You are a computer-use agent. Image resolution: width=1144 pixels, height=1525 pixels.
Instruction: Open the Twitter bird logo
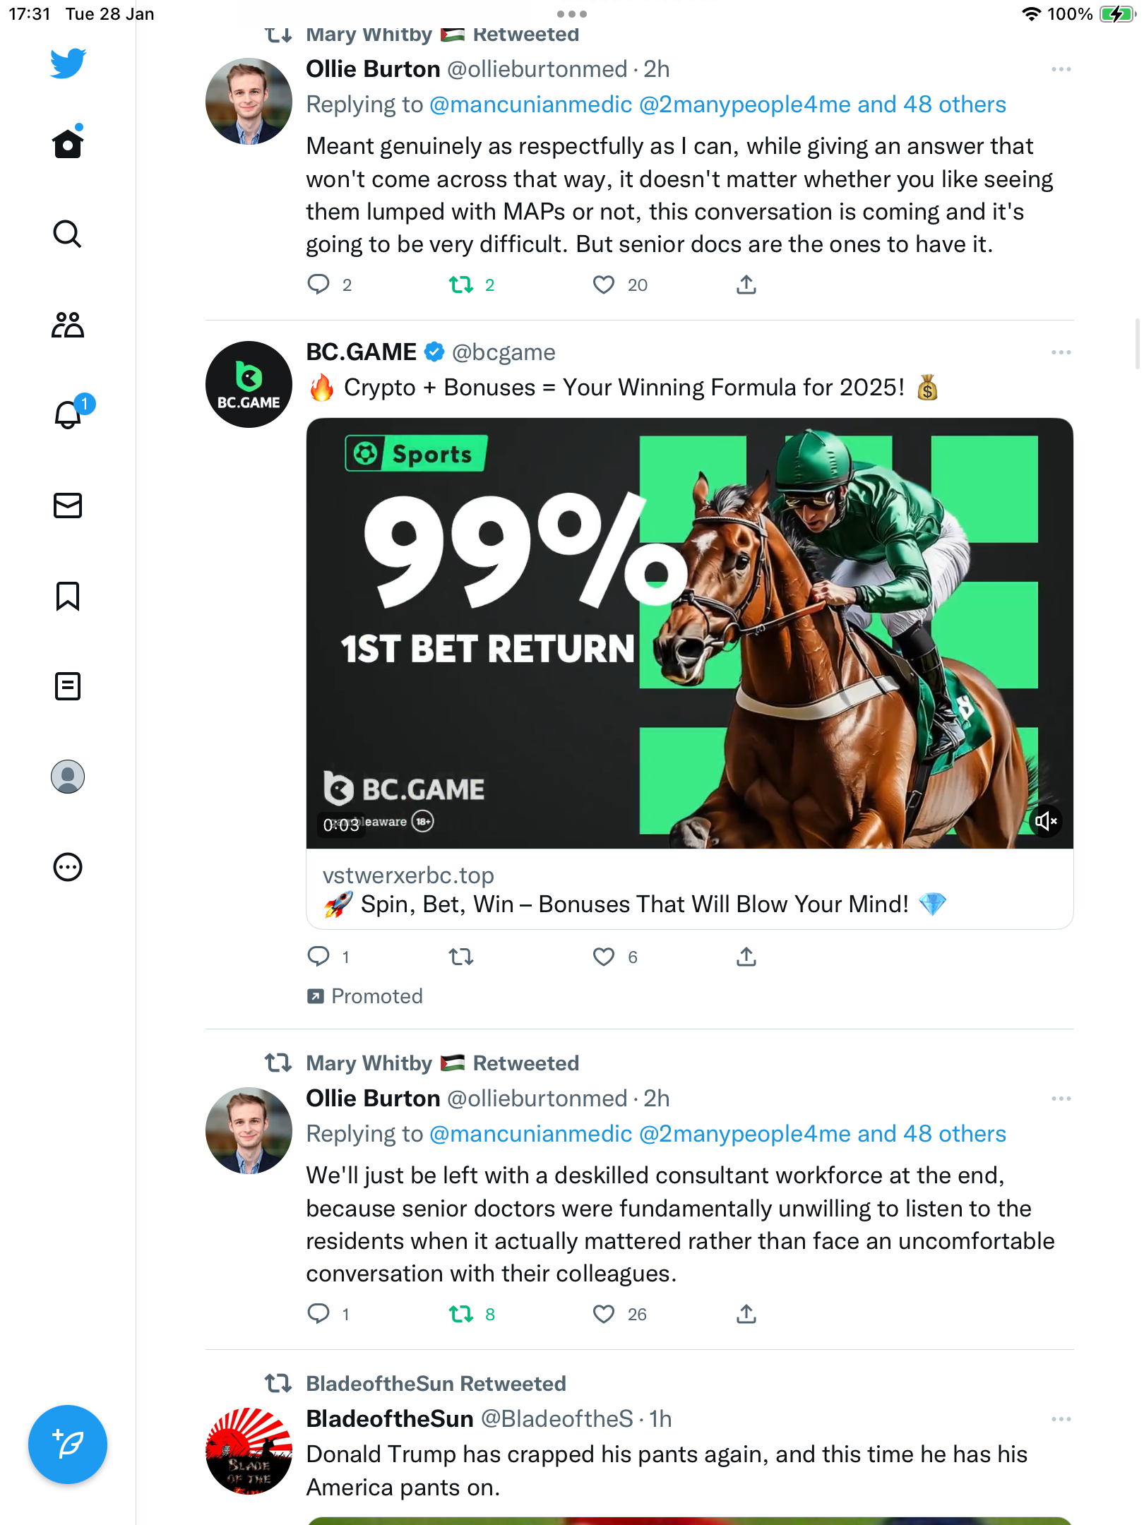(x=68, y=64)
